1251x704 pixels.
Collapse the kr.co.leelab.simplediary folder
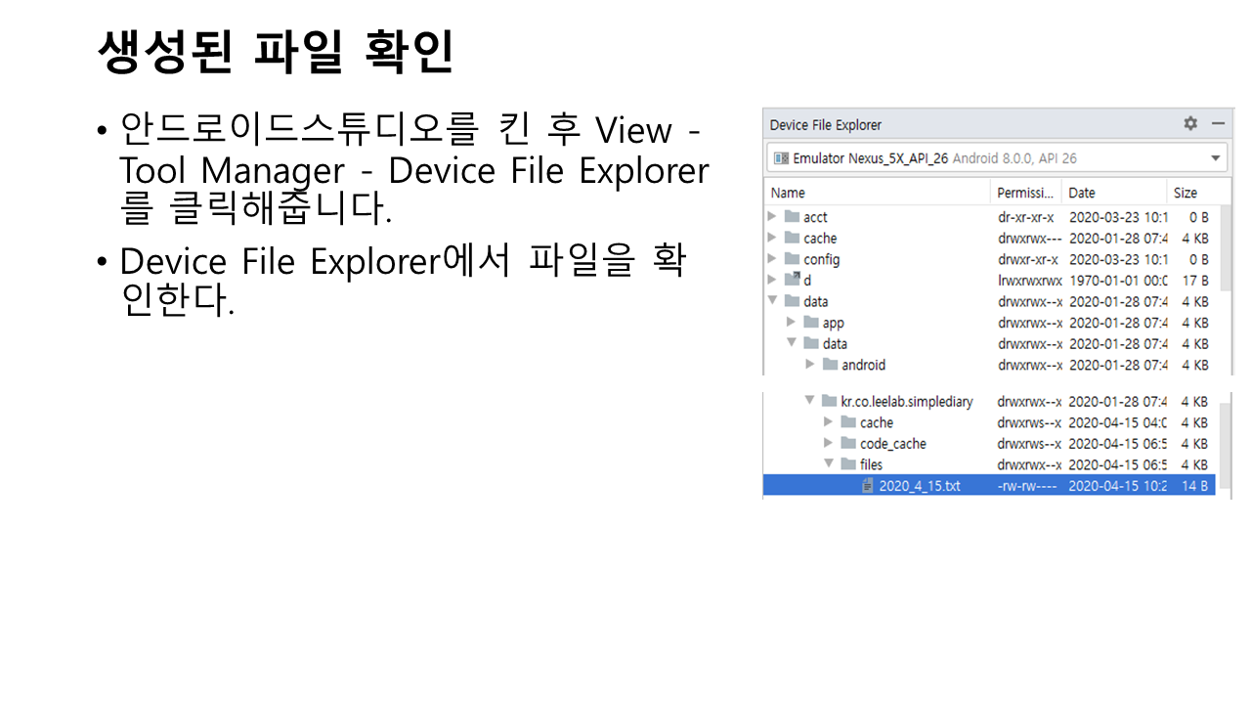pyautogui.click(x=809, y=401)
